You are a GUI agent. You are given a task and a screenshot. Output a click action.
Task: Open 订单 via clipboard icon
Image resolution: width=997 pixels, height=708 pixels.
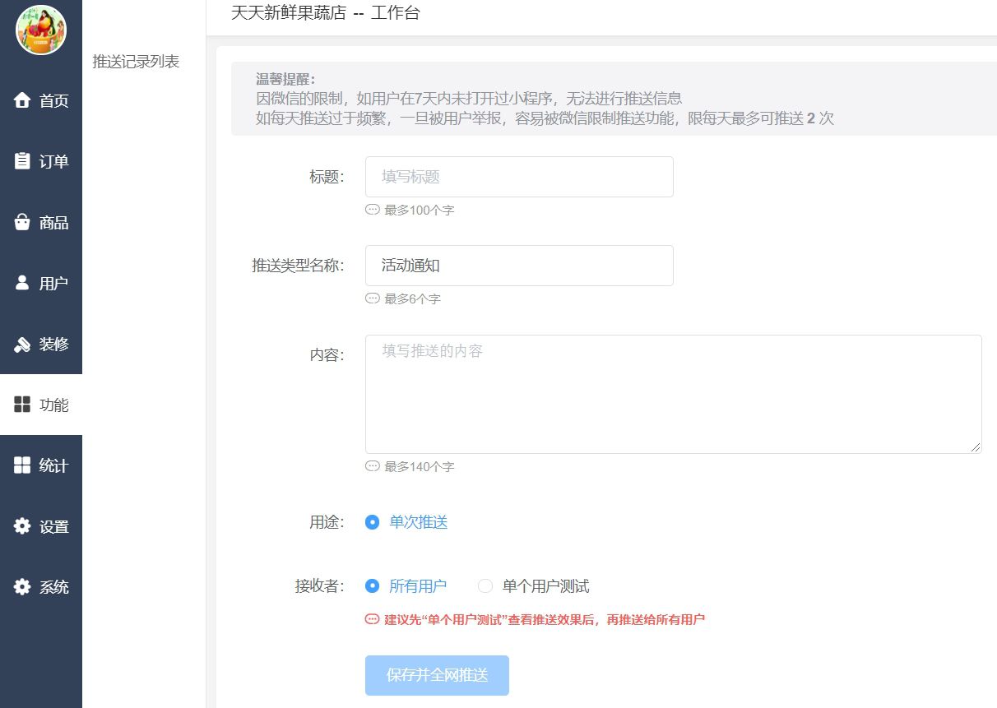coord(22,161)
